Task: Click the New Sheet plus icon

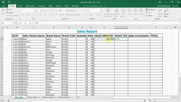Action: (77, 97)
